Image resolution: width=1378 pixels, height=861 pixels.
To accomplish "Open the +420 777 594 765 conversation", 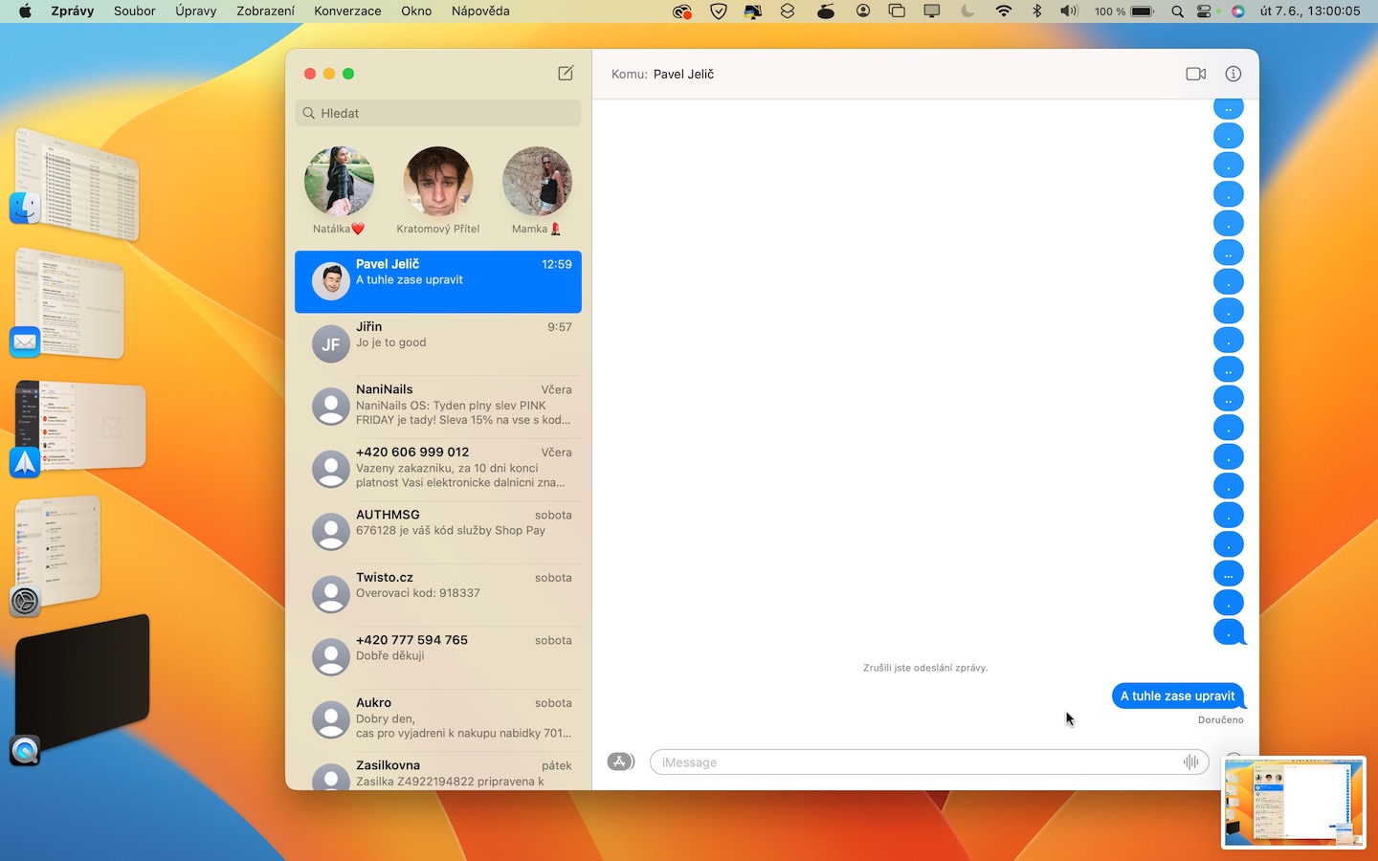I will click(438, 657).
